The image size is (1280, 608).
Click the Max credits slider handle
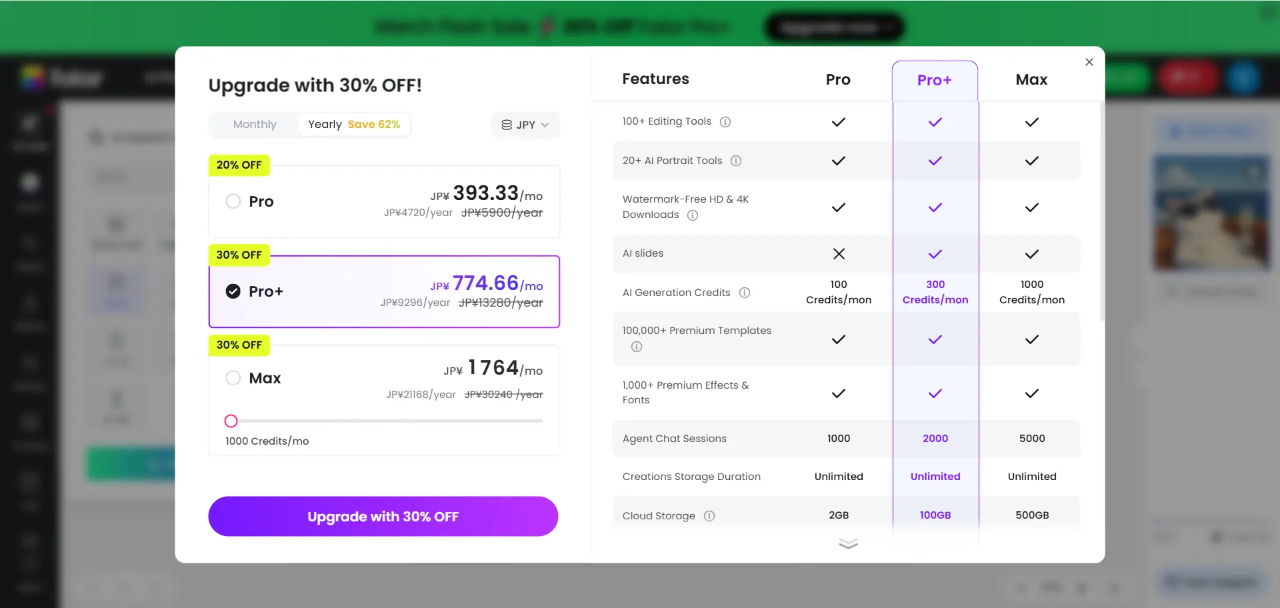pos(231,421)
